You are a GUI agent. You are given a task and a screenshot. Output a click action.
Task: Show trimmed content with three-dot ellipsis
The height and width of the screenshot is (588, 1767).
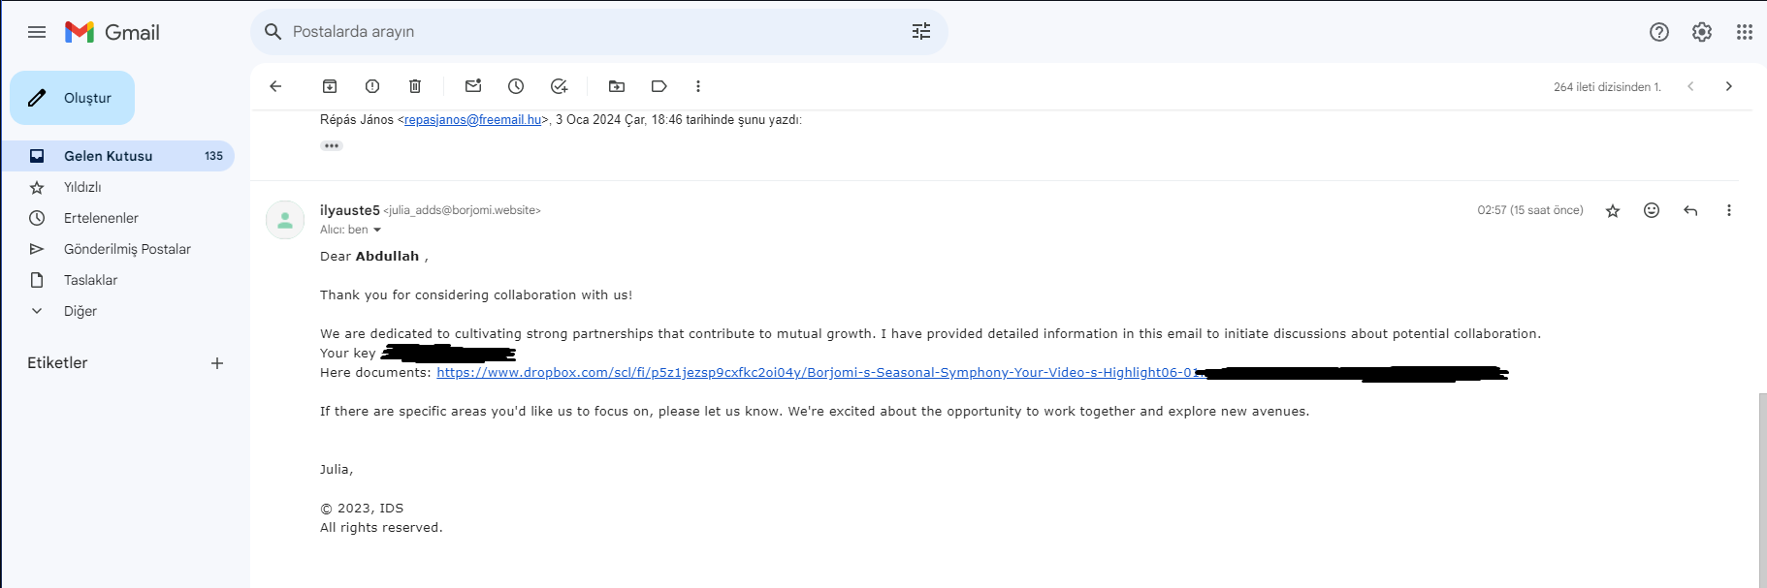332,146
